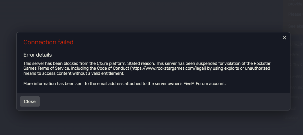Image resolution: width=303 pixels, height=135 pixels.
Task: Click the dimmed backdrop left of dialog
Action: [8, 71]
